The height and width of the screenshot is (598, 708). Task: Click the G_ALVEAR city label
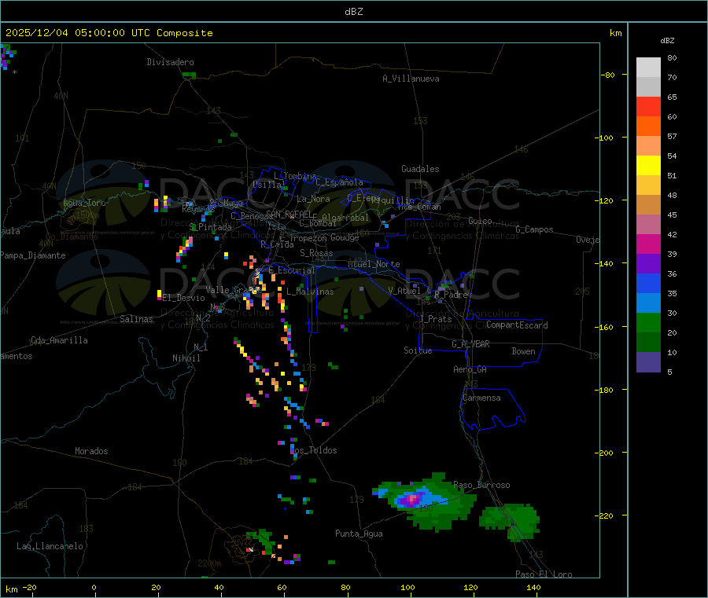coord(470,344)
